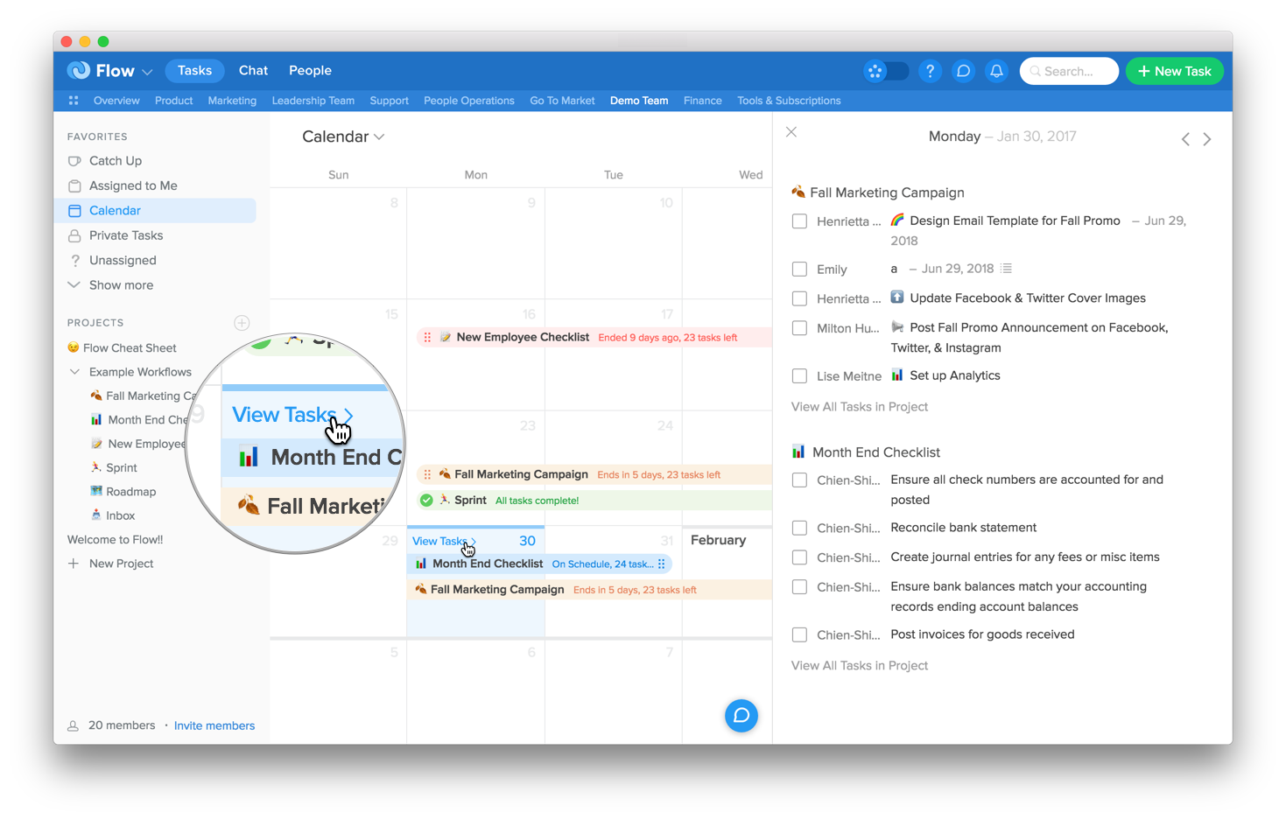
Task: Click the Invite members link
Action: tap(214, 725)
